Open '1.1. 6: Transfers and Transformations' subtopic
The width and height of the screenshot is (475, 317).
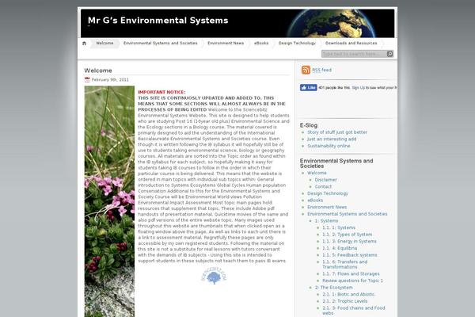coord(345,264)
